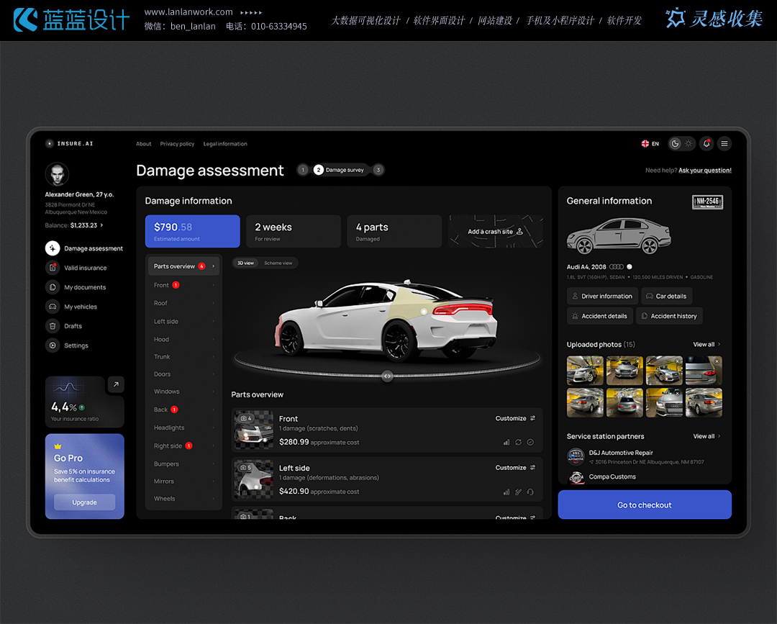Click refresh icon on Front damage row
The image size is (777, 624).
(x=518, y=442)
